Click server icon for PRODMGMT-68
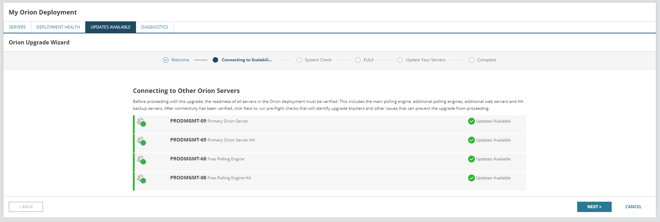The height and width of the screenshot is (222, 660). pos(141,160)
